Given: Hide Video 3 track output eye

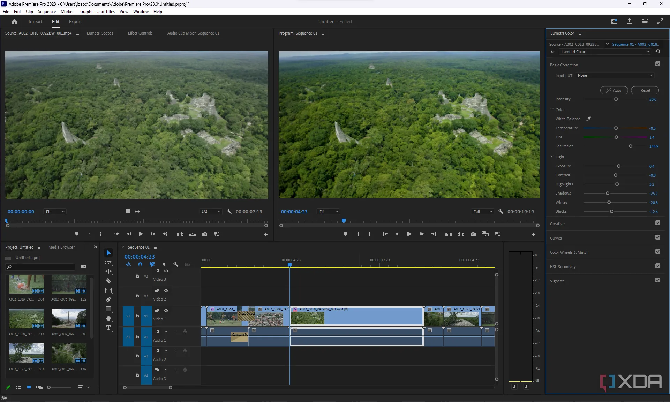Looking at the screenshot, I should click(x=166, y=271).
